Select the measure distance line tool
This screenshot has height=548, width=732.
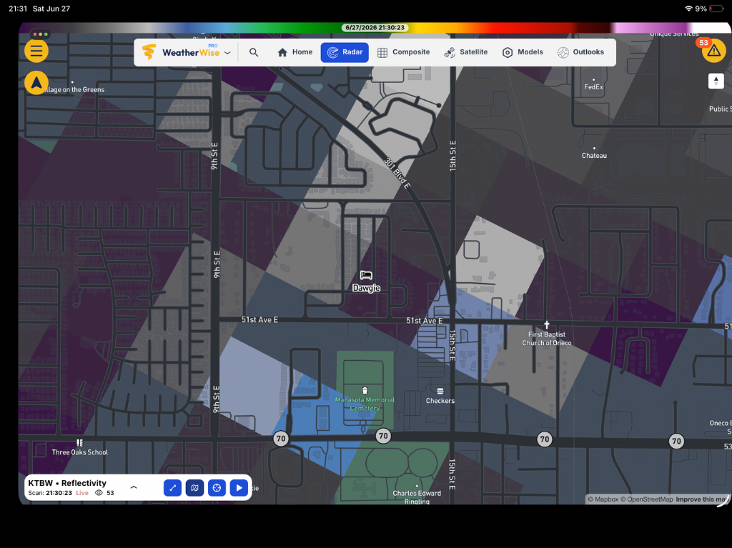point(173,488)
